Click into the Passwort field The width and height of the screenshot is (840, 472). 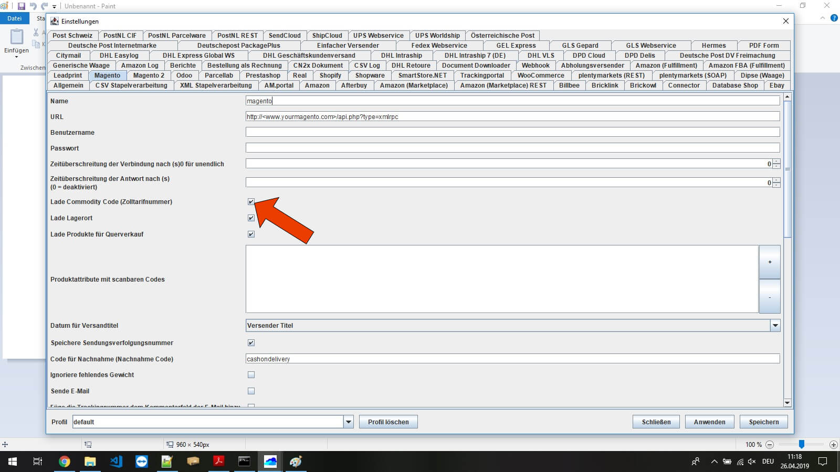pos(512,148)
